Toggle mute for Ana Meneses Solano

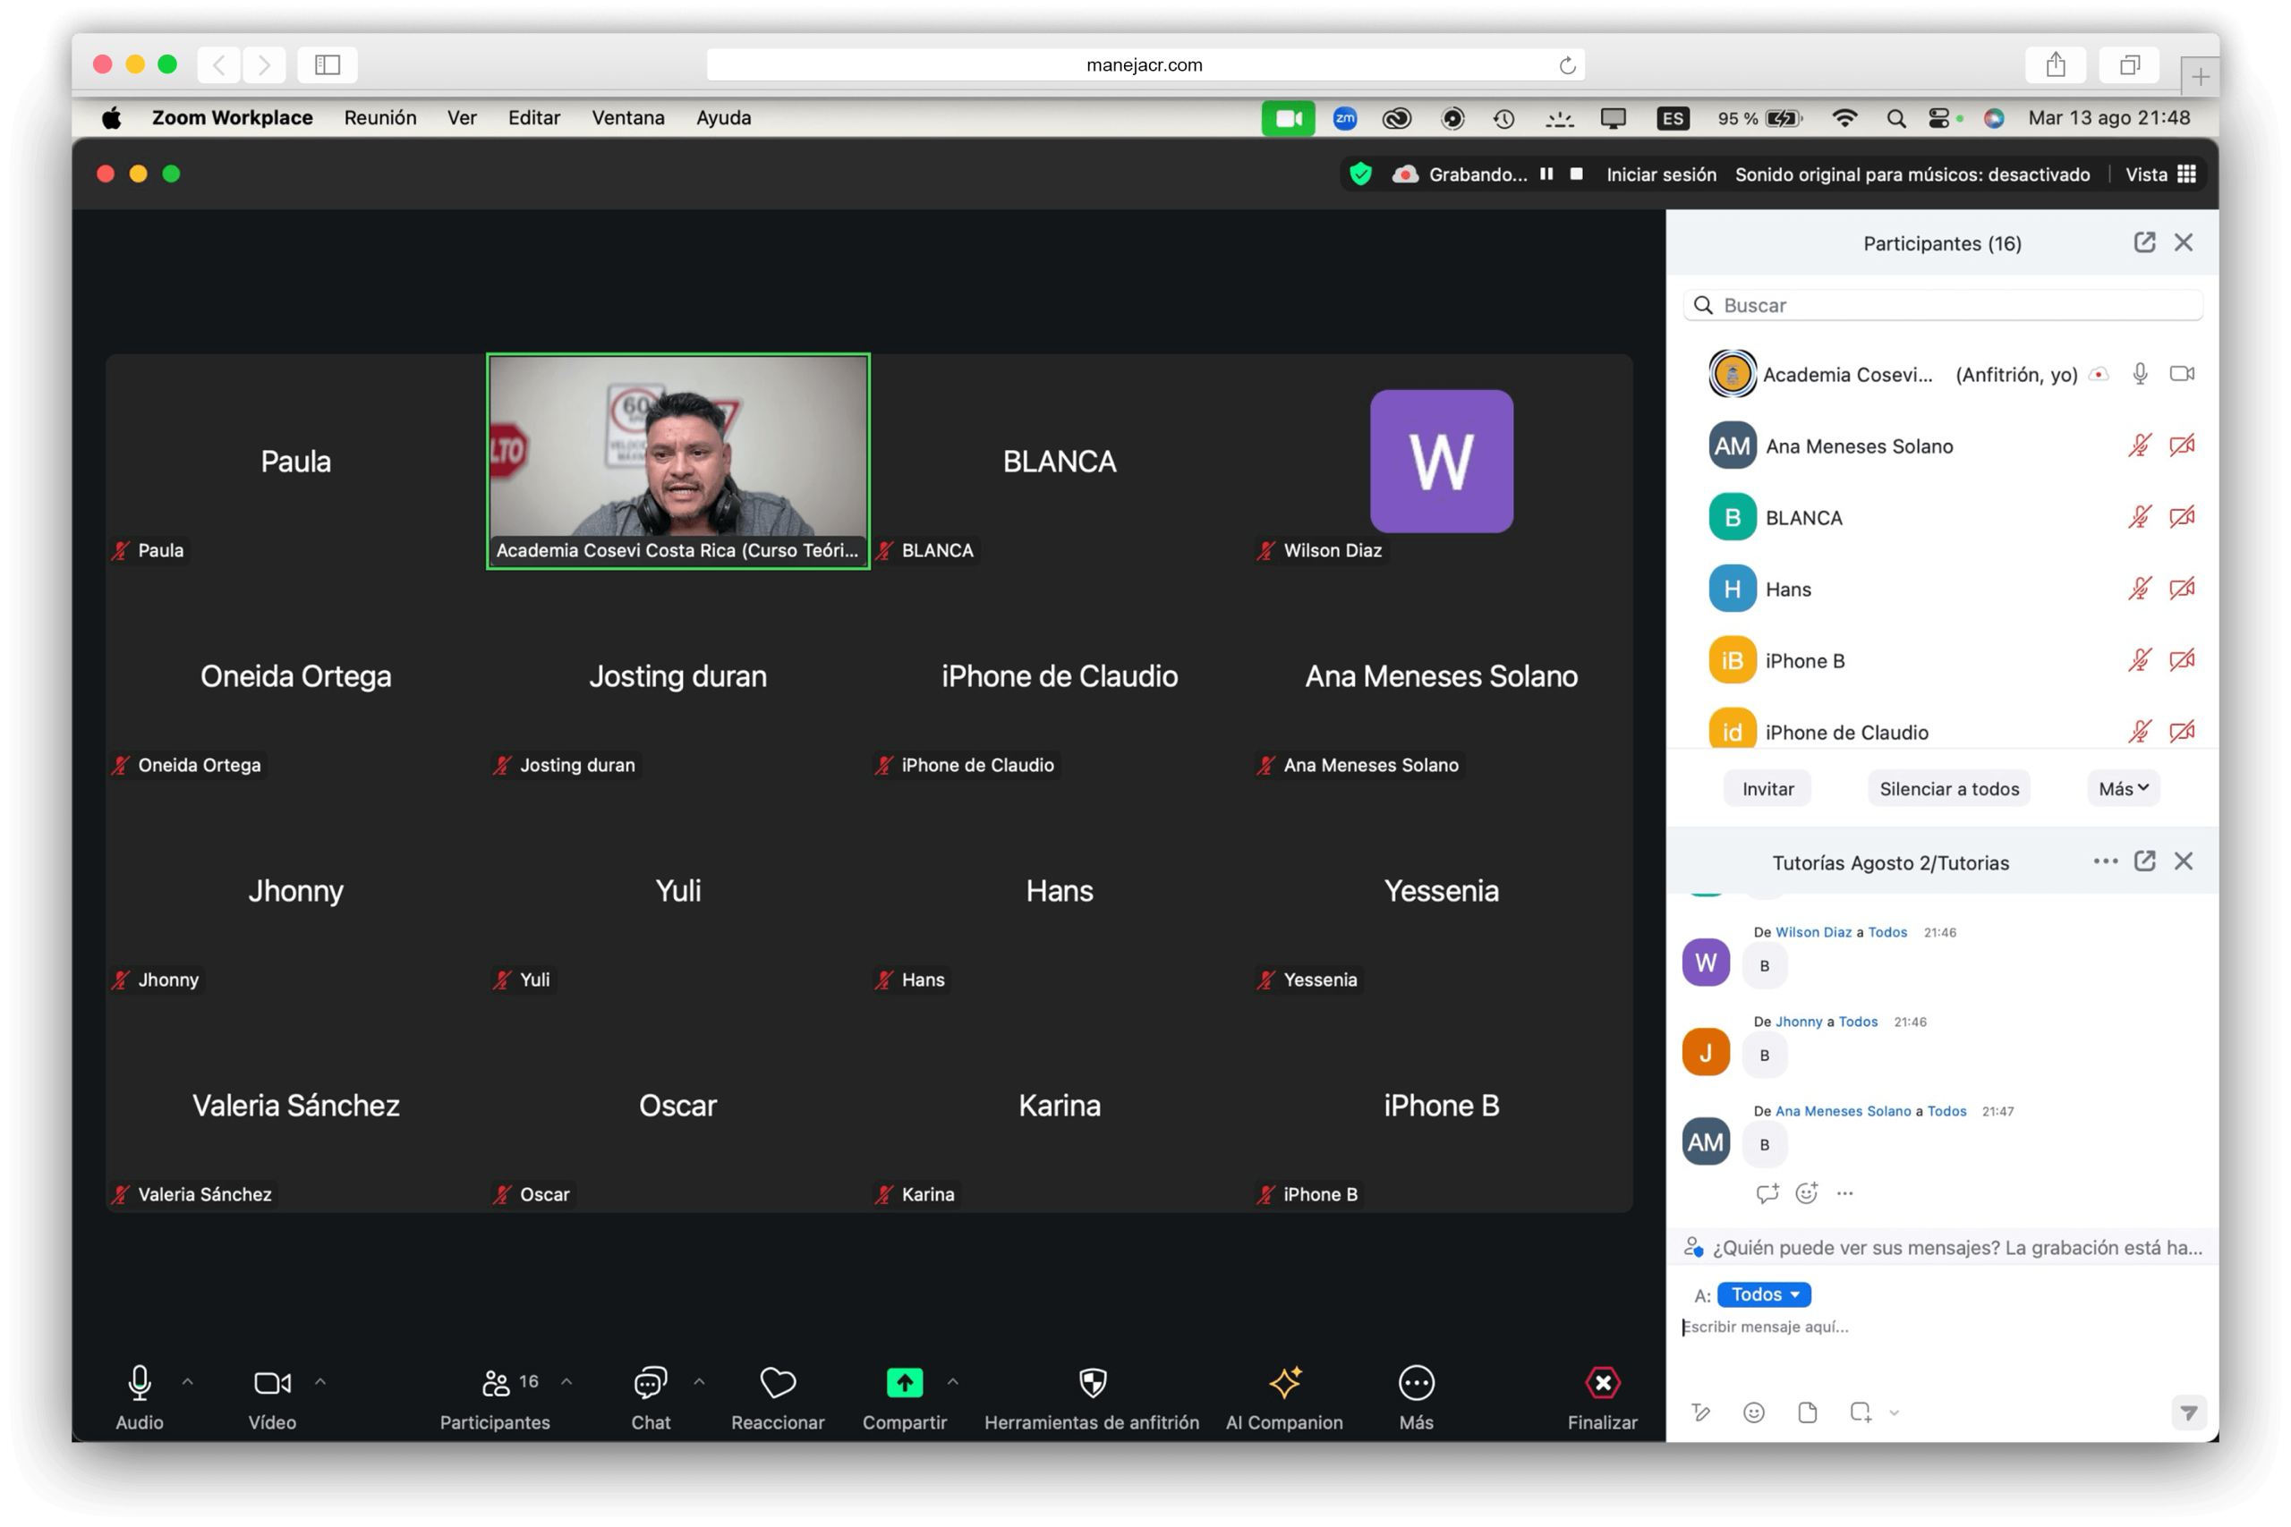coord(2139,446)
